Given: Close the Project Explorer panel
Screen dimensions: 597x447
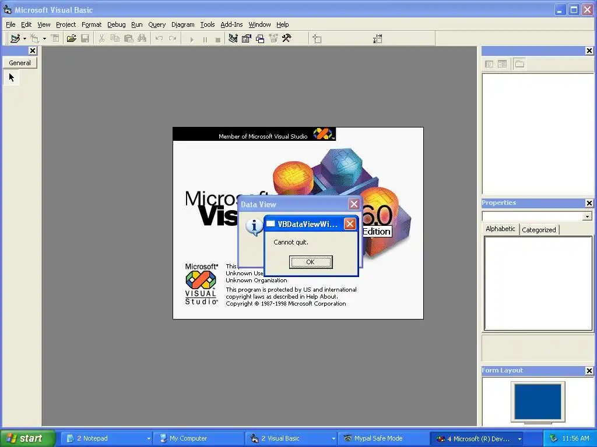Looking at the screenshot, I should (589, 51).
